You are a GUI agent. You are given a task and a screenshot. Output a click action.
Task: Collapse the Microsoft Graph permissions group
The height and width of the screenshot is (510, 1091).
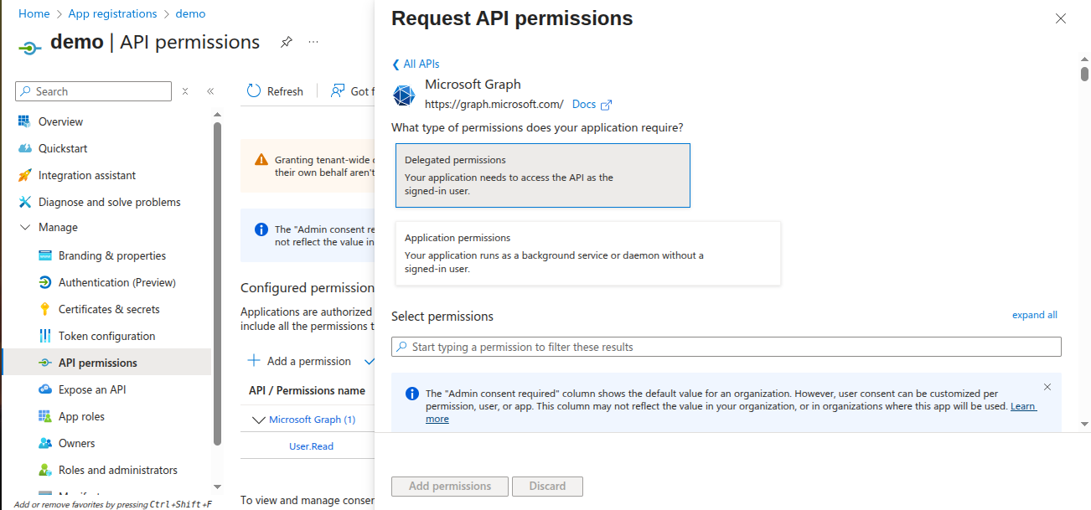pos(258,420)
